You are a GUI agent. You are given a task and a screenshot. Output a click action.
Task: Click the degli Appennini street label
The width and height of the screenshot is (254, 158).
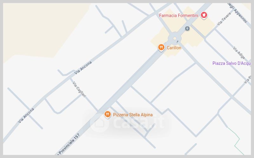tap(237, 13)
